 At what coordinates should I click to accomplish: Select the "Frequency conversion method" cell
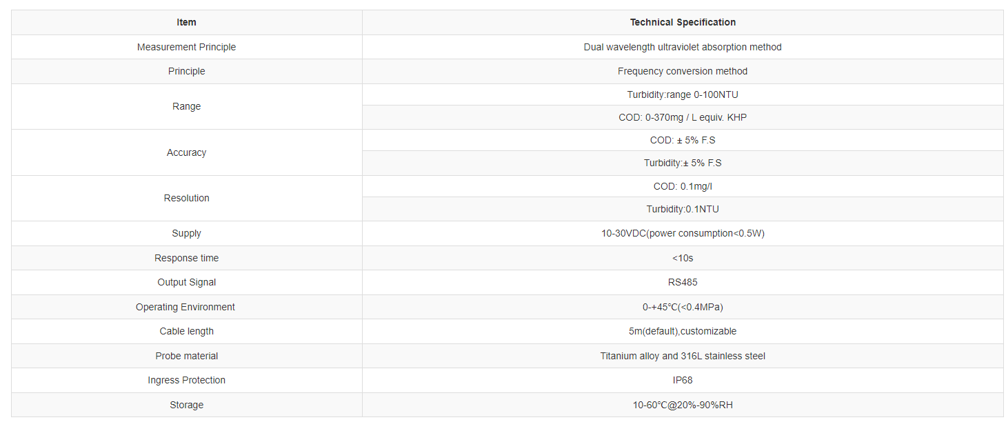[683, 71]
